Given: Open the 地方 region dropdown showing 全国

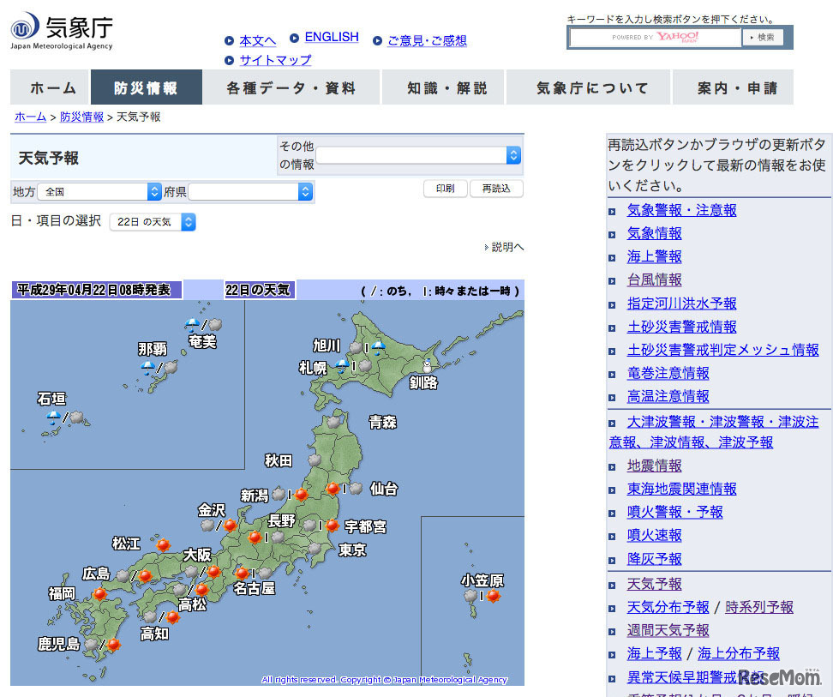Looking at the screenshot, I should (x=99, y=192).
